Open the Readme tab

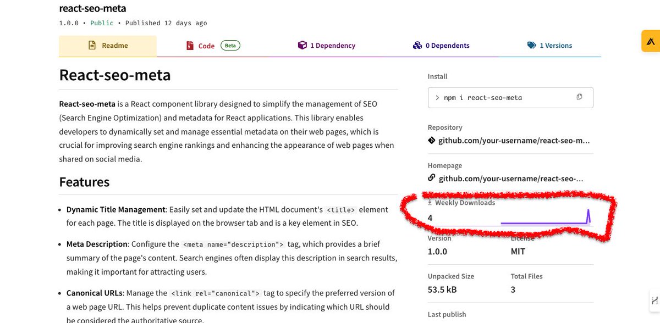coord(108,46)
